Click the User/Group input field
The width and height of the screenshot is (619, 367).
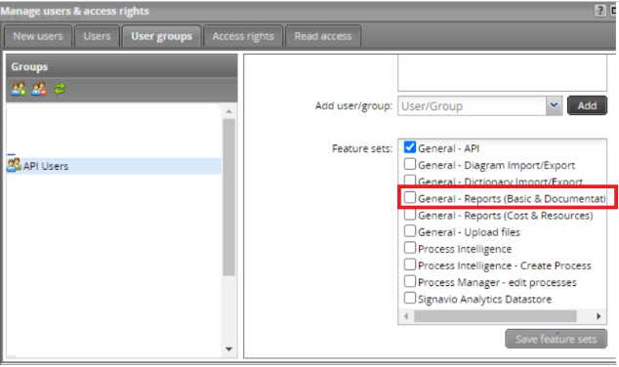[x=473, y=105]
